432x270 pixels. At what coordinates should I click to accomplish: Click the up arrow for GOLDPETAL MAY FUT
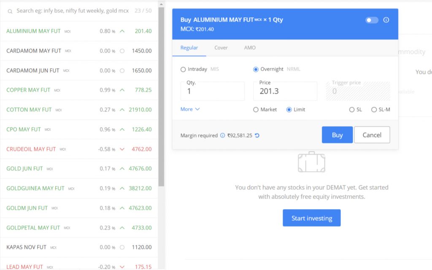[122, 228]
